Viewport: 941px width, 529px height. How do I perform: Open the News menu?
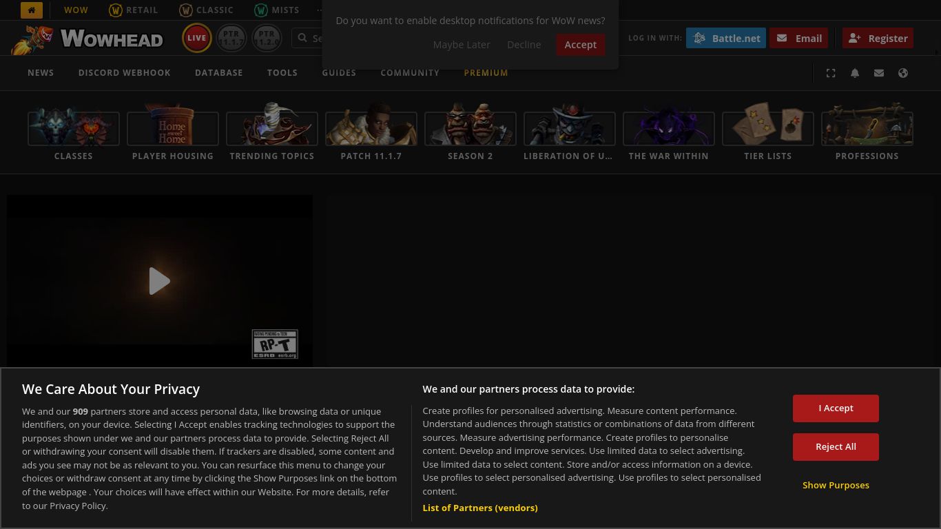(41, 73)
